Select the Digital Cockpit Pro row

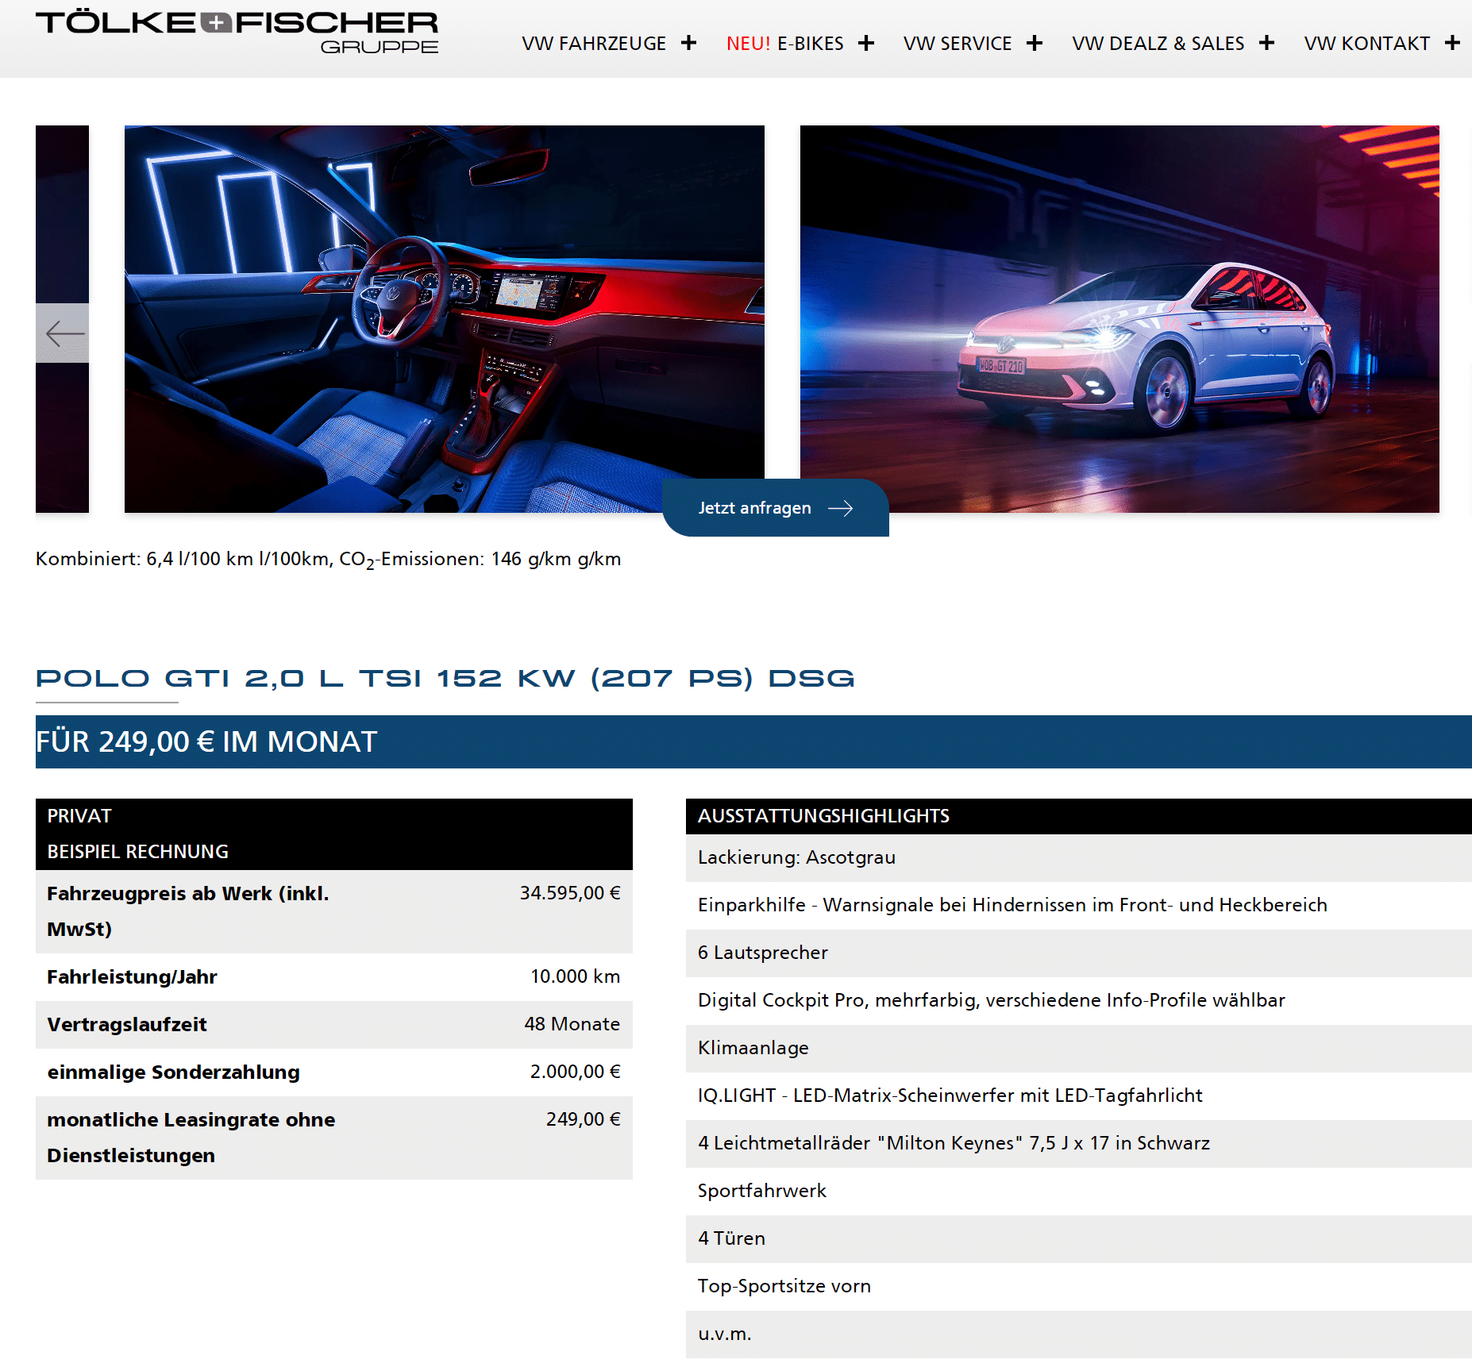1079,1001
